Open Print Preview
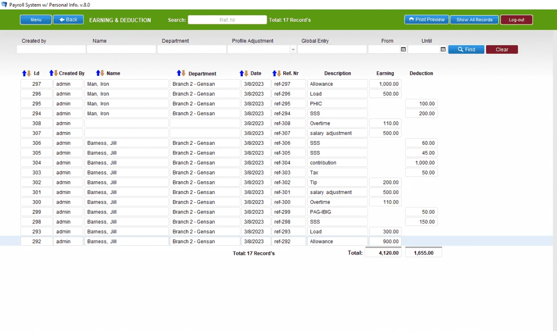Screen dimensions: 557x331 (x=426, y=20)
